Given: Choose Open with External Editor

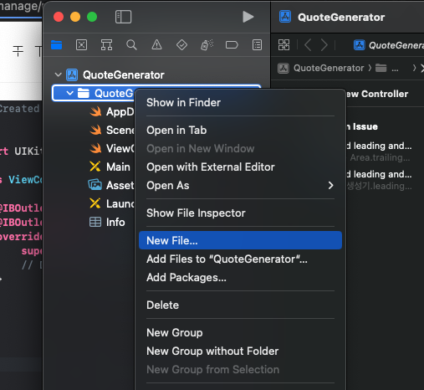Looking at the screenshot, I should (240, 167).
